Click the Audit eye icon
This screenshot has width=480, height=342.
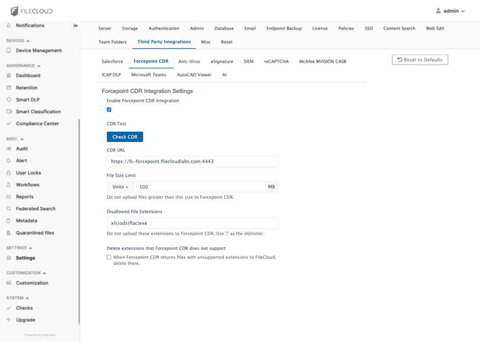pos(9,149)
